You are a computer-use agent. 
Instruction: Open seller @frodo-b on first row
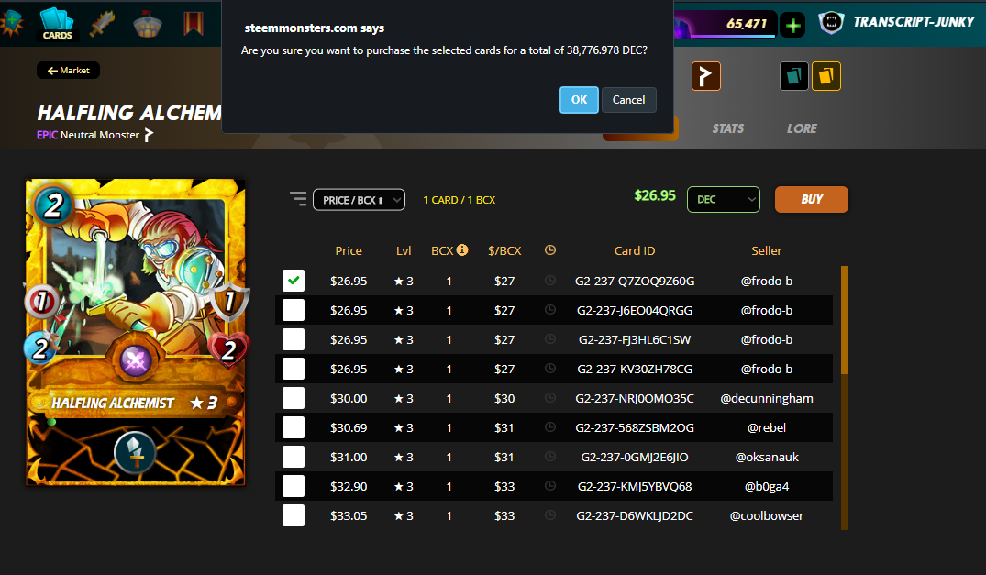767,281
